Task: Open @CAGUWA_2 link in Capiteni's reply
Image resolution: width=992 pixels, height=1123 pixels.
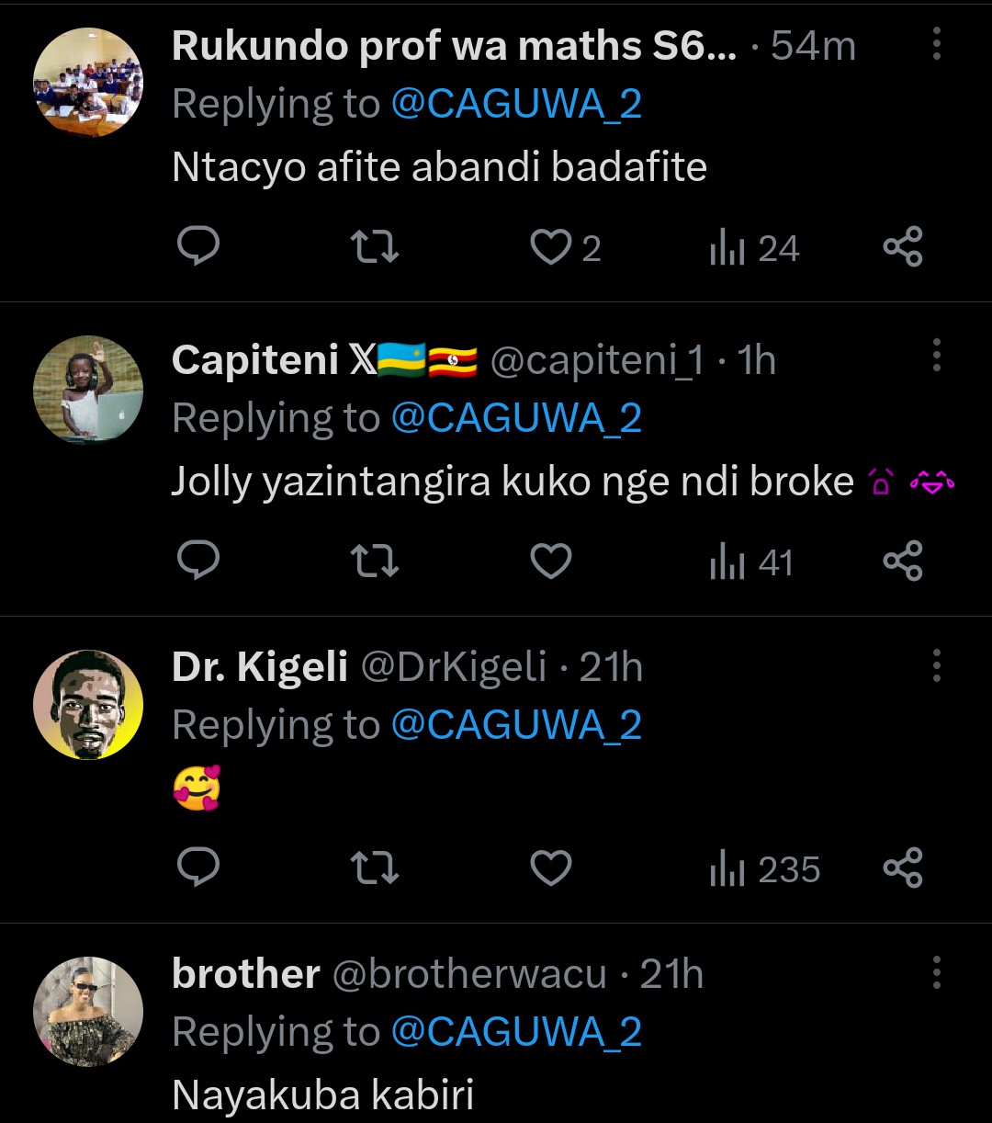Action: [516, 418]
